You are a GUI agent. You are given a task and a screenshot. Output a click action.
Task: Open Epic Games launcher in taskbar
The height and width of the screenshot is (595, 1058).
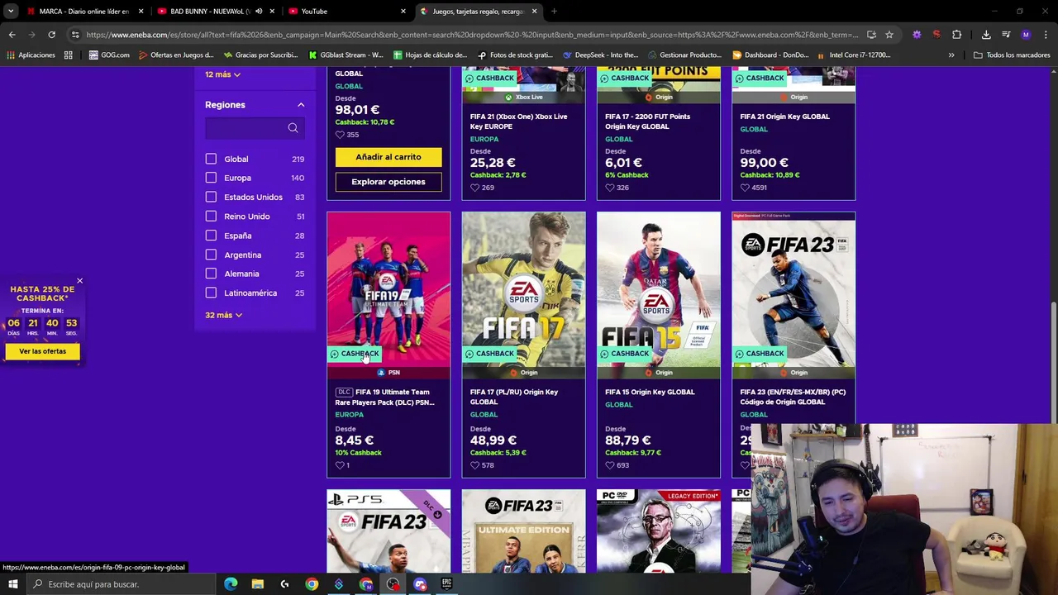coord(446,584)
